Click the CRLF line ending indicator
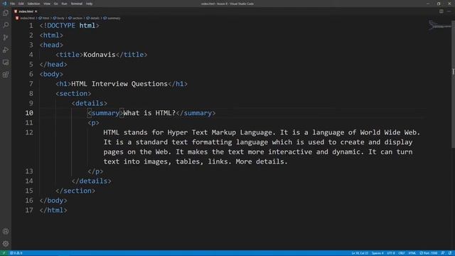The height and width of the screenshot is (256, 455). (x=402, y=253)
